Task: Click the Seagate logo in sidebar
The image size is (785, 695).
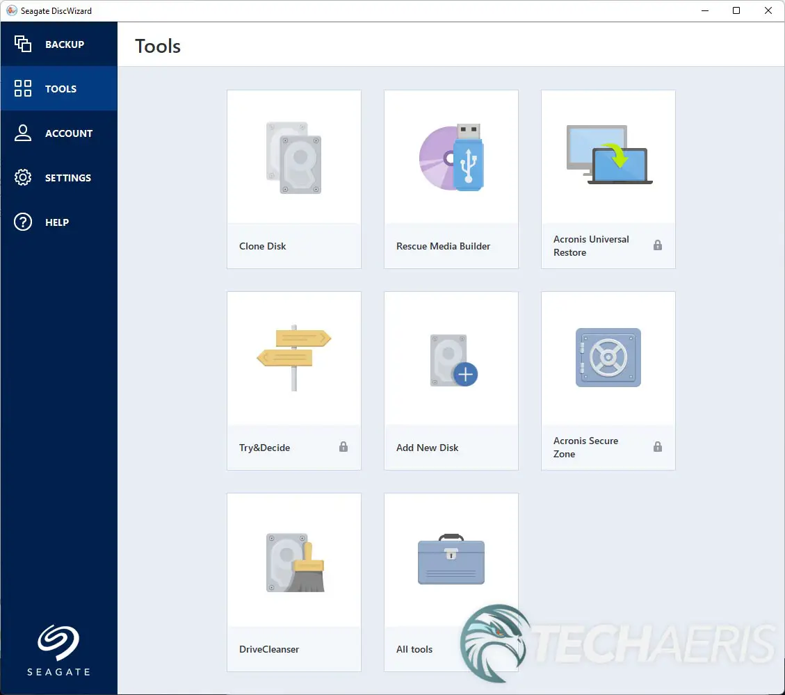Action: (x=58, y=651)
